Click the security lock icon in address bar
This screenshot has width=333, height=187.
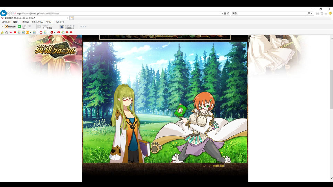[225, 14]
